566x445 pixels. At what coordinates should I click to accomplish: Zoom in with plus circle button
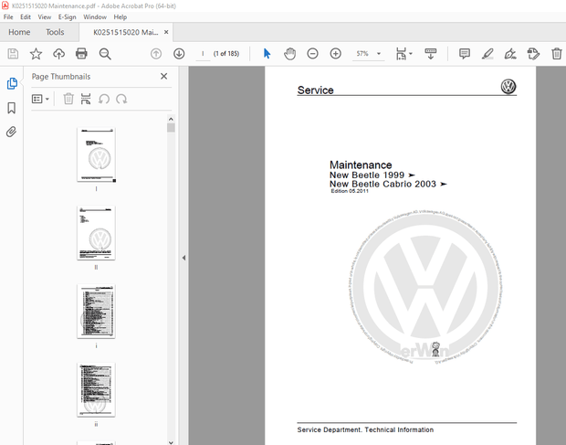[336, 54]
